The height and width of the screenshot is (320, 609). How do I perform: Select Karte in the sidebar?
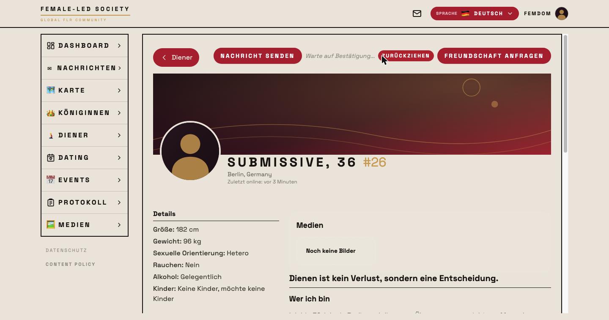tap(85, 90)
